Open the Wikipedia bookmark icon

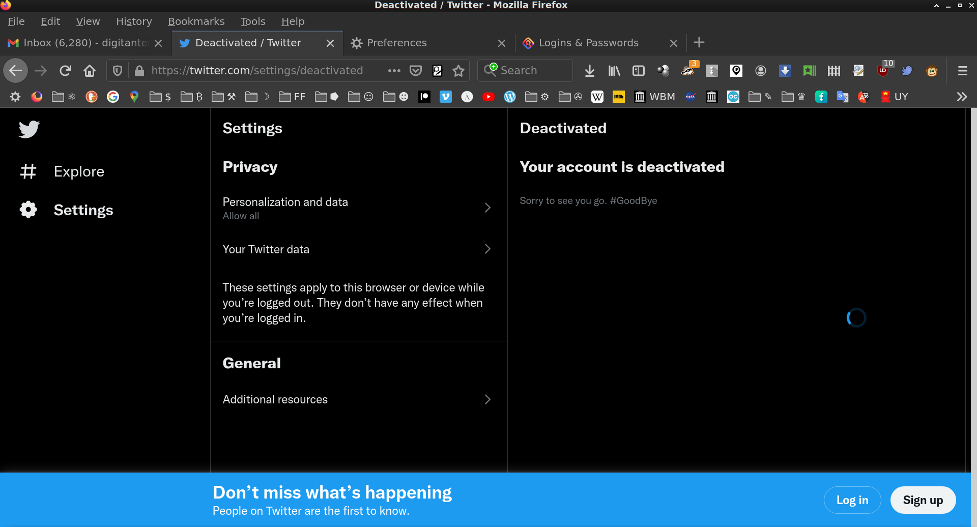[x=597, y=97]
